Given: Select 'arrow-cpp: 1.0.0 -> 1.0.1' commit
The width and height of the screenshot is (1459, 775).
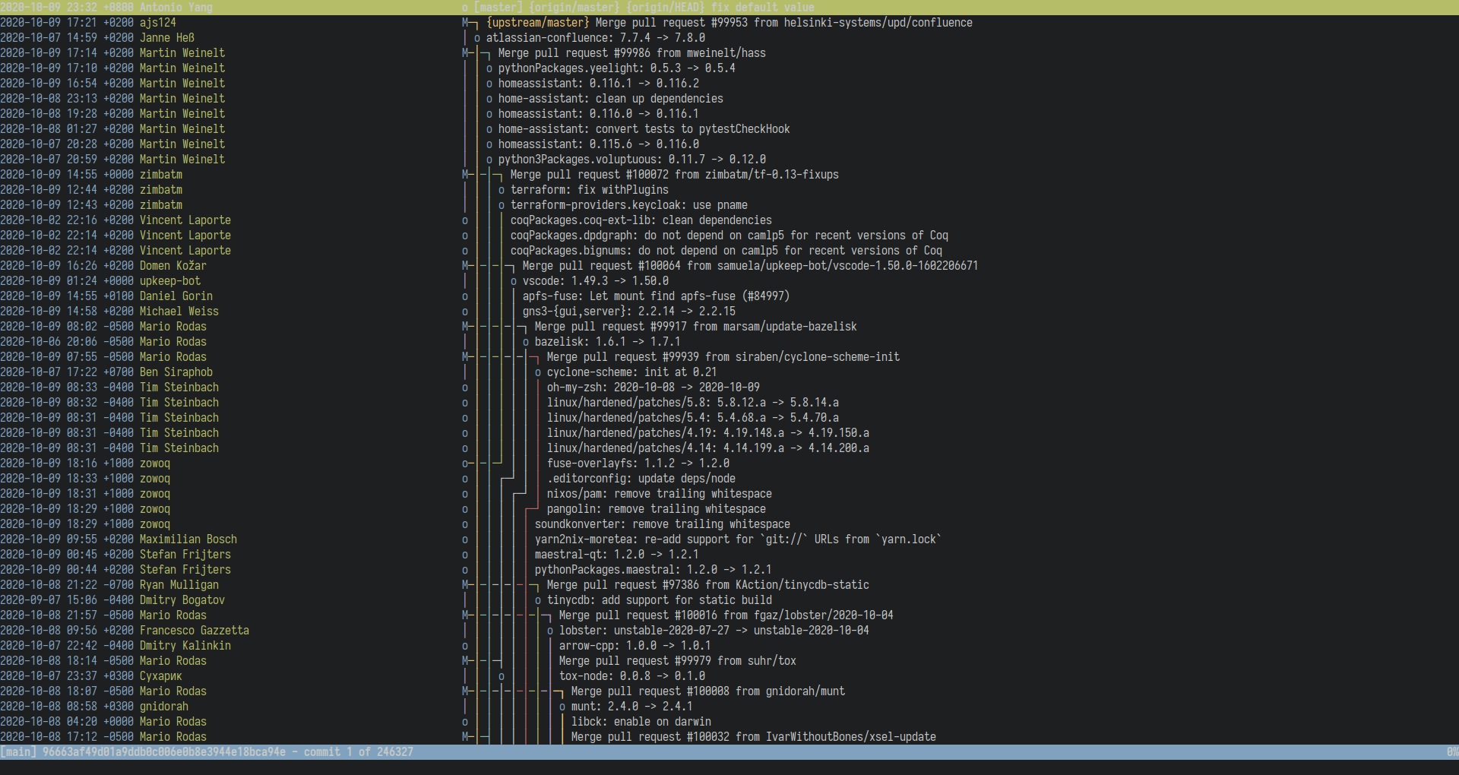Looking at the screenshot, I should coord(729,646).
